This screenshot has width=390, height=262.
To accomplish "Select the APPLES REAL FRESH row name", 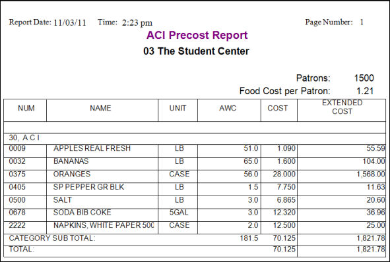I will point(92,148).
